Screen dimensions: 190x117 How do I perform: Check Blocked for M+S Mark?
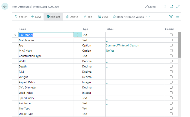[x=171, y=51]
